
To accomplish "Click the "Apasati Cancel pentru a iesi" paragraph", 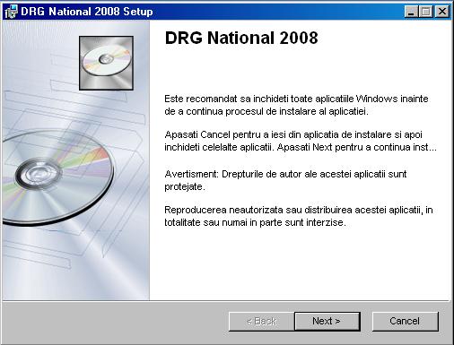I will coord(301,141).
